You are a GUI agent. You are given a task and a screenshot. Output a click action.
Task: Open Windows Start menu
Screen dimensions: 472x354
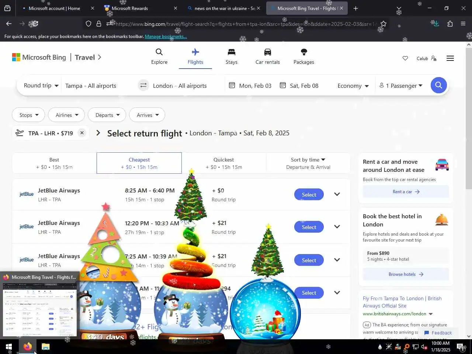pyautogui.click(x=9, y=347)
